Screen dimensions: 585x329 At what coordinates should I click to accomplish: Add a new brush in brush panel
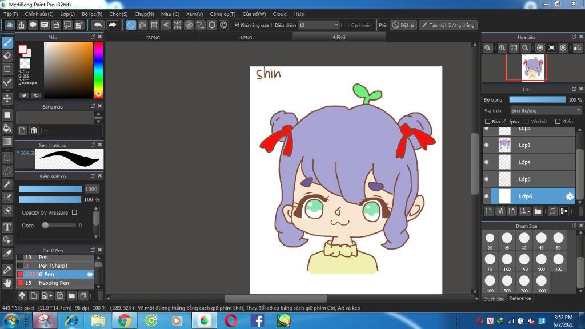click(34, 296)
